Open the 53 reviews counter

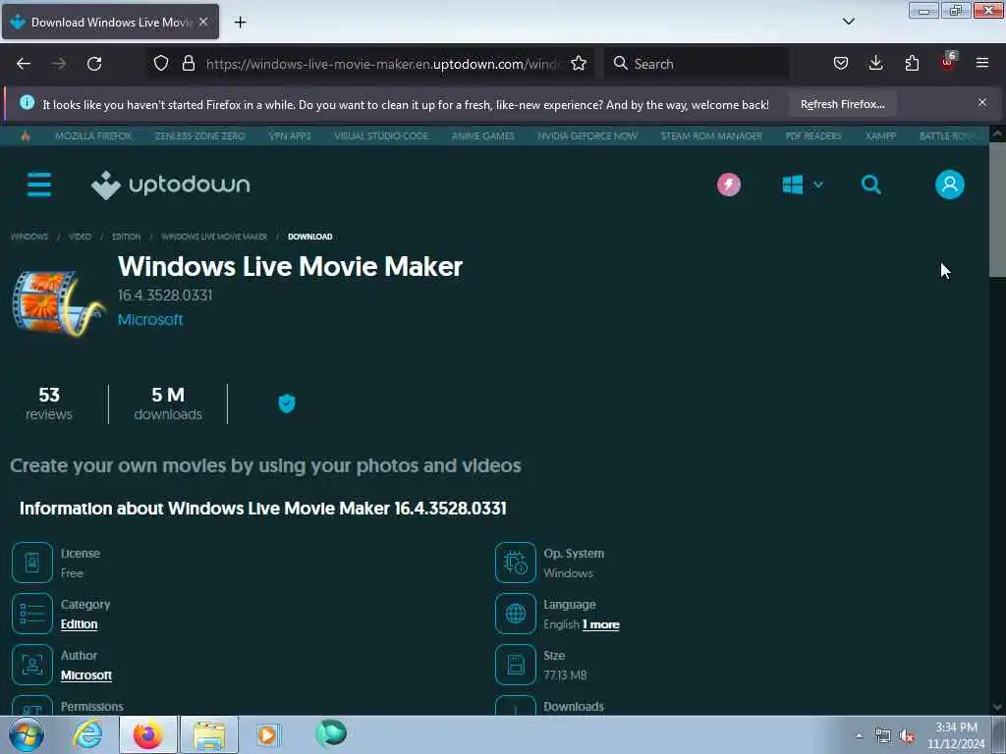tap(49, 404)
